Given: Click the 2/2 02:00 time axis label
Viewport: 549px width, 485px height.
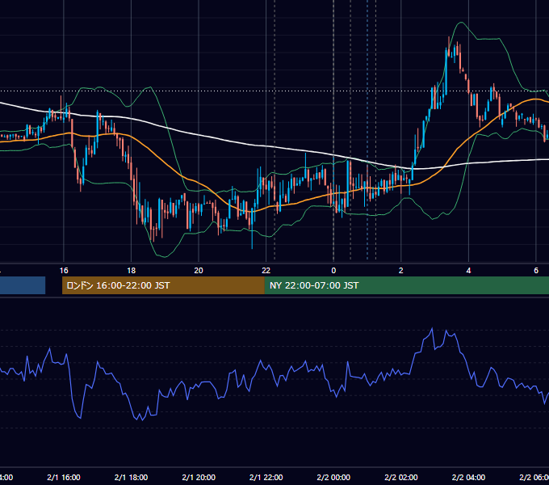Looking at the screenshot, I should click(x=401, y=477).
